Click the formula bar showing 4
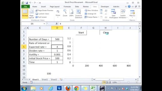The image size is (162, 91). 99,24
